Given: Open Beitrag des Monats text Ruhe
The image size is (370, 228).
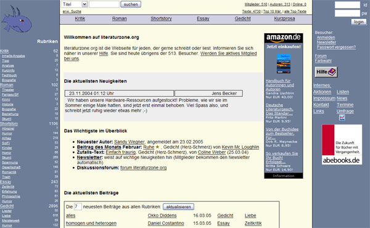Looking at the screenshot, I should pyautogui.click(x=149, y=147).
